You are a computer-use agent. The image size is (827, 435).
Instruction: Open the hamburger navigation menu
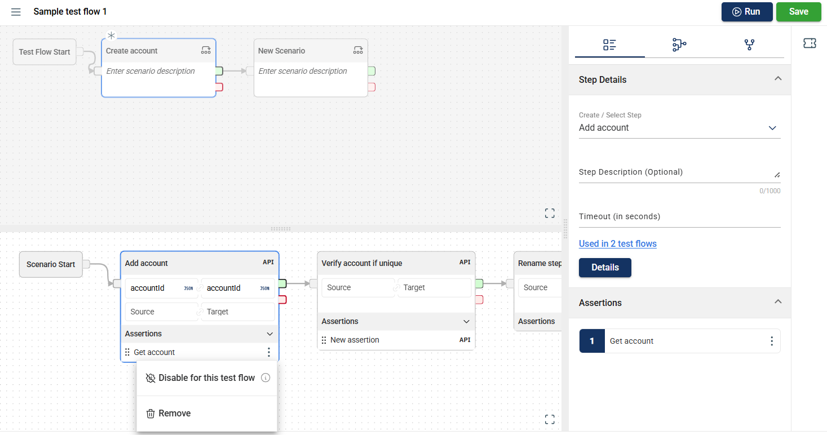point(16,12)
